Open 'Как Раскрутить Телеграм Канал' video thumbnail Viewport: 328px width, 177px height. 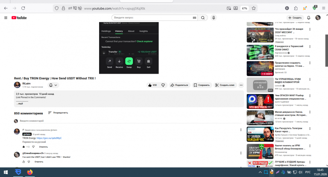click(260, 134)
